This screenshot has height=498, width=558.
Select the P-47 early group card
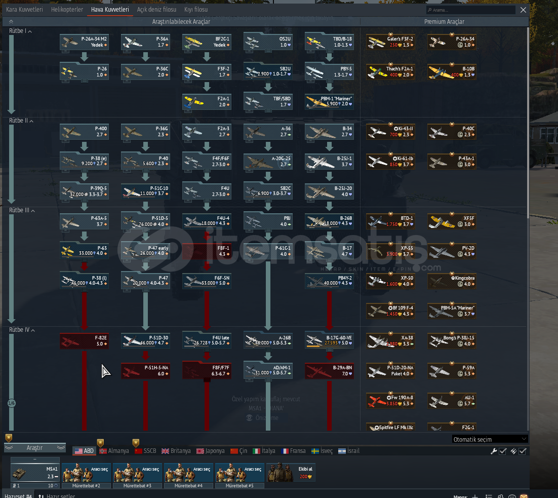[145, 251]
